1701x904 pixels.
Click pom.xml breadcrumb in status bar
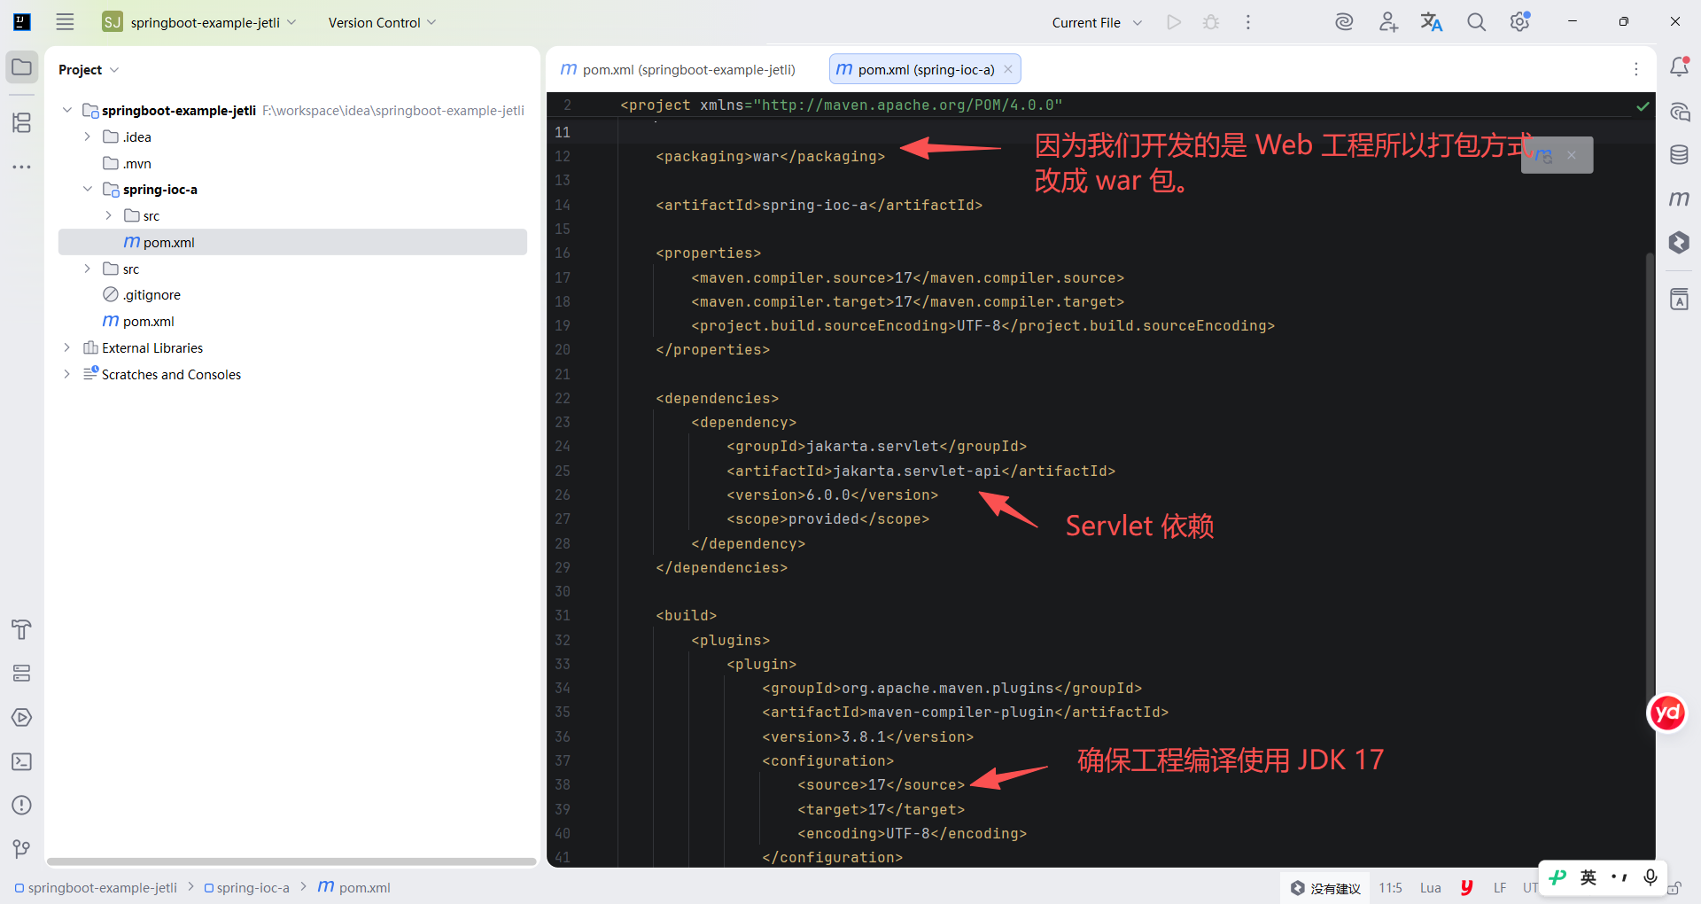pos(353,887)
